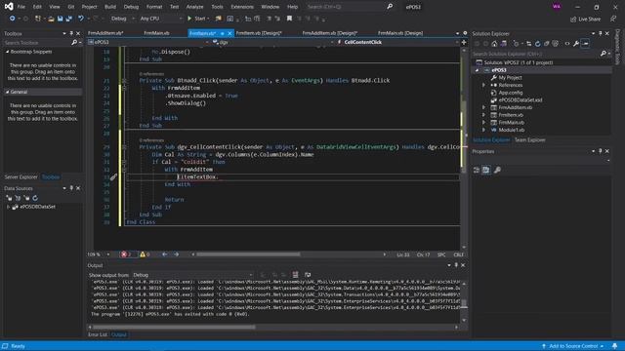
Task: Toggle Preview Selected Items button in Solution Explorer
Action: pyautogui.click(x=585, y=44)
